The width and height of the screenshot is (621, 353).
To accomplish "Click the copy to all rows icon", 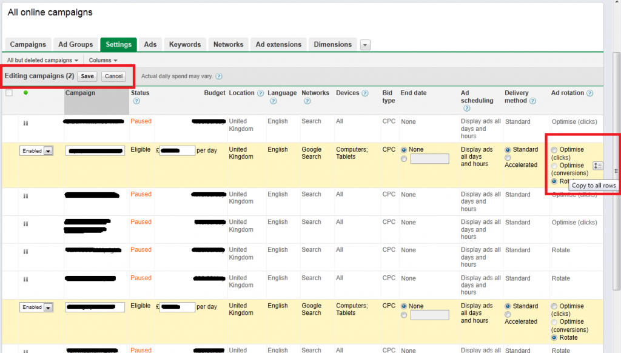I will (597, 166).
